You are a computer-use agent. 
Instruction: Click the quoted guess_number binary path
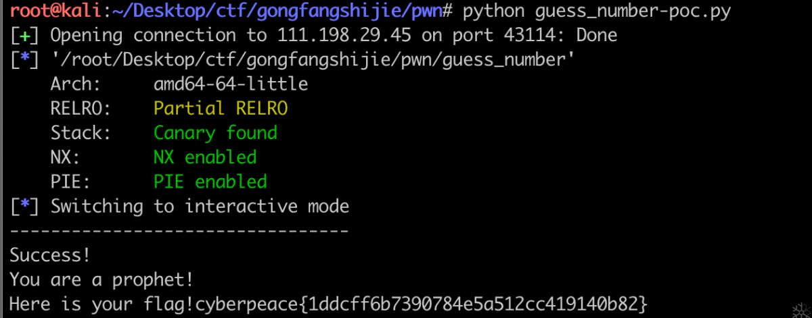(313, 60)
